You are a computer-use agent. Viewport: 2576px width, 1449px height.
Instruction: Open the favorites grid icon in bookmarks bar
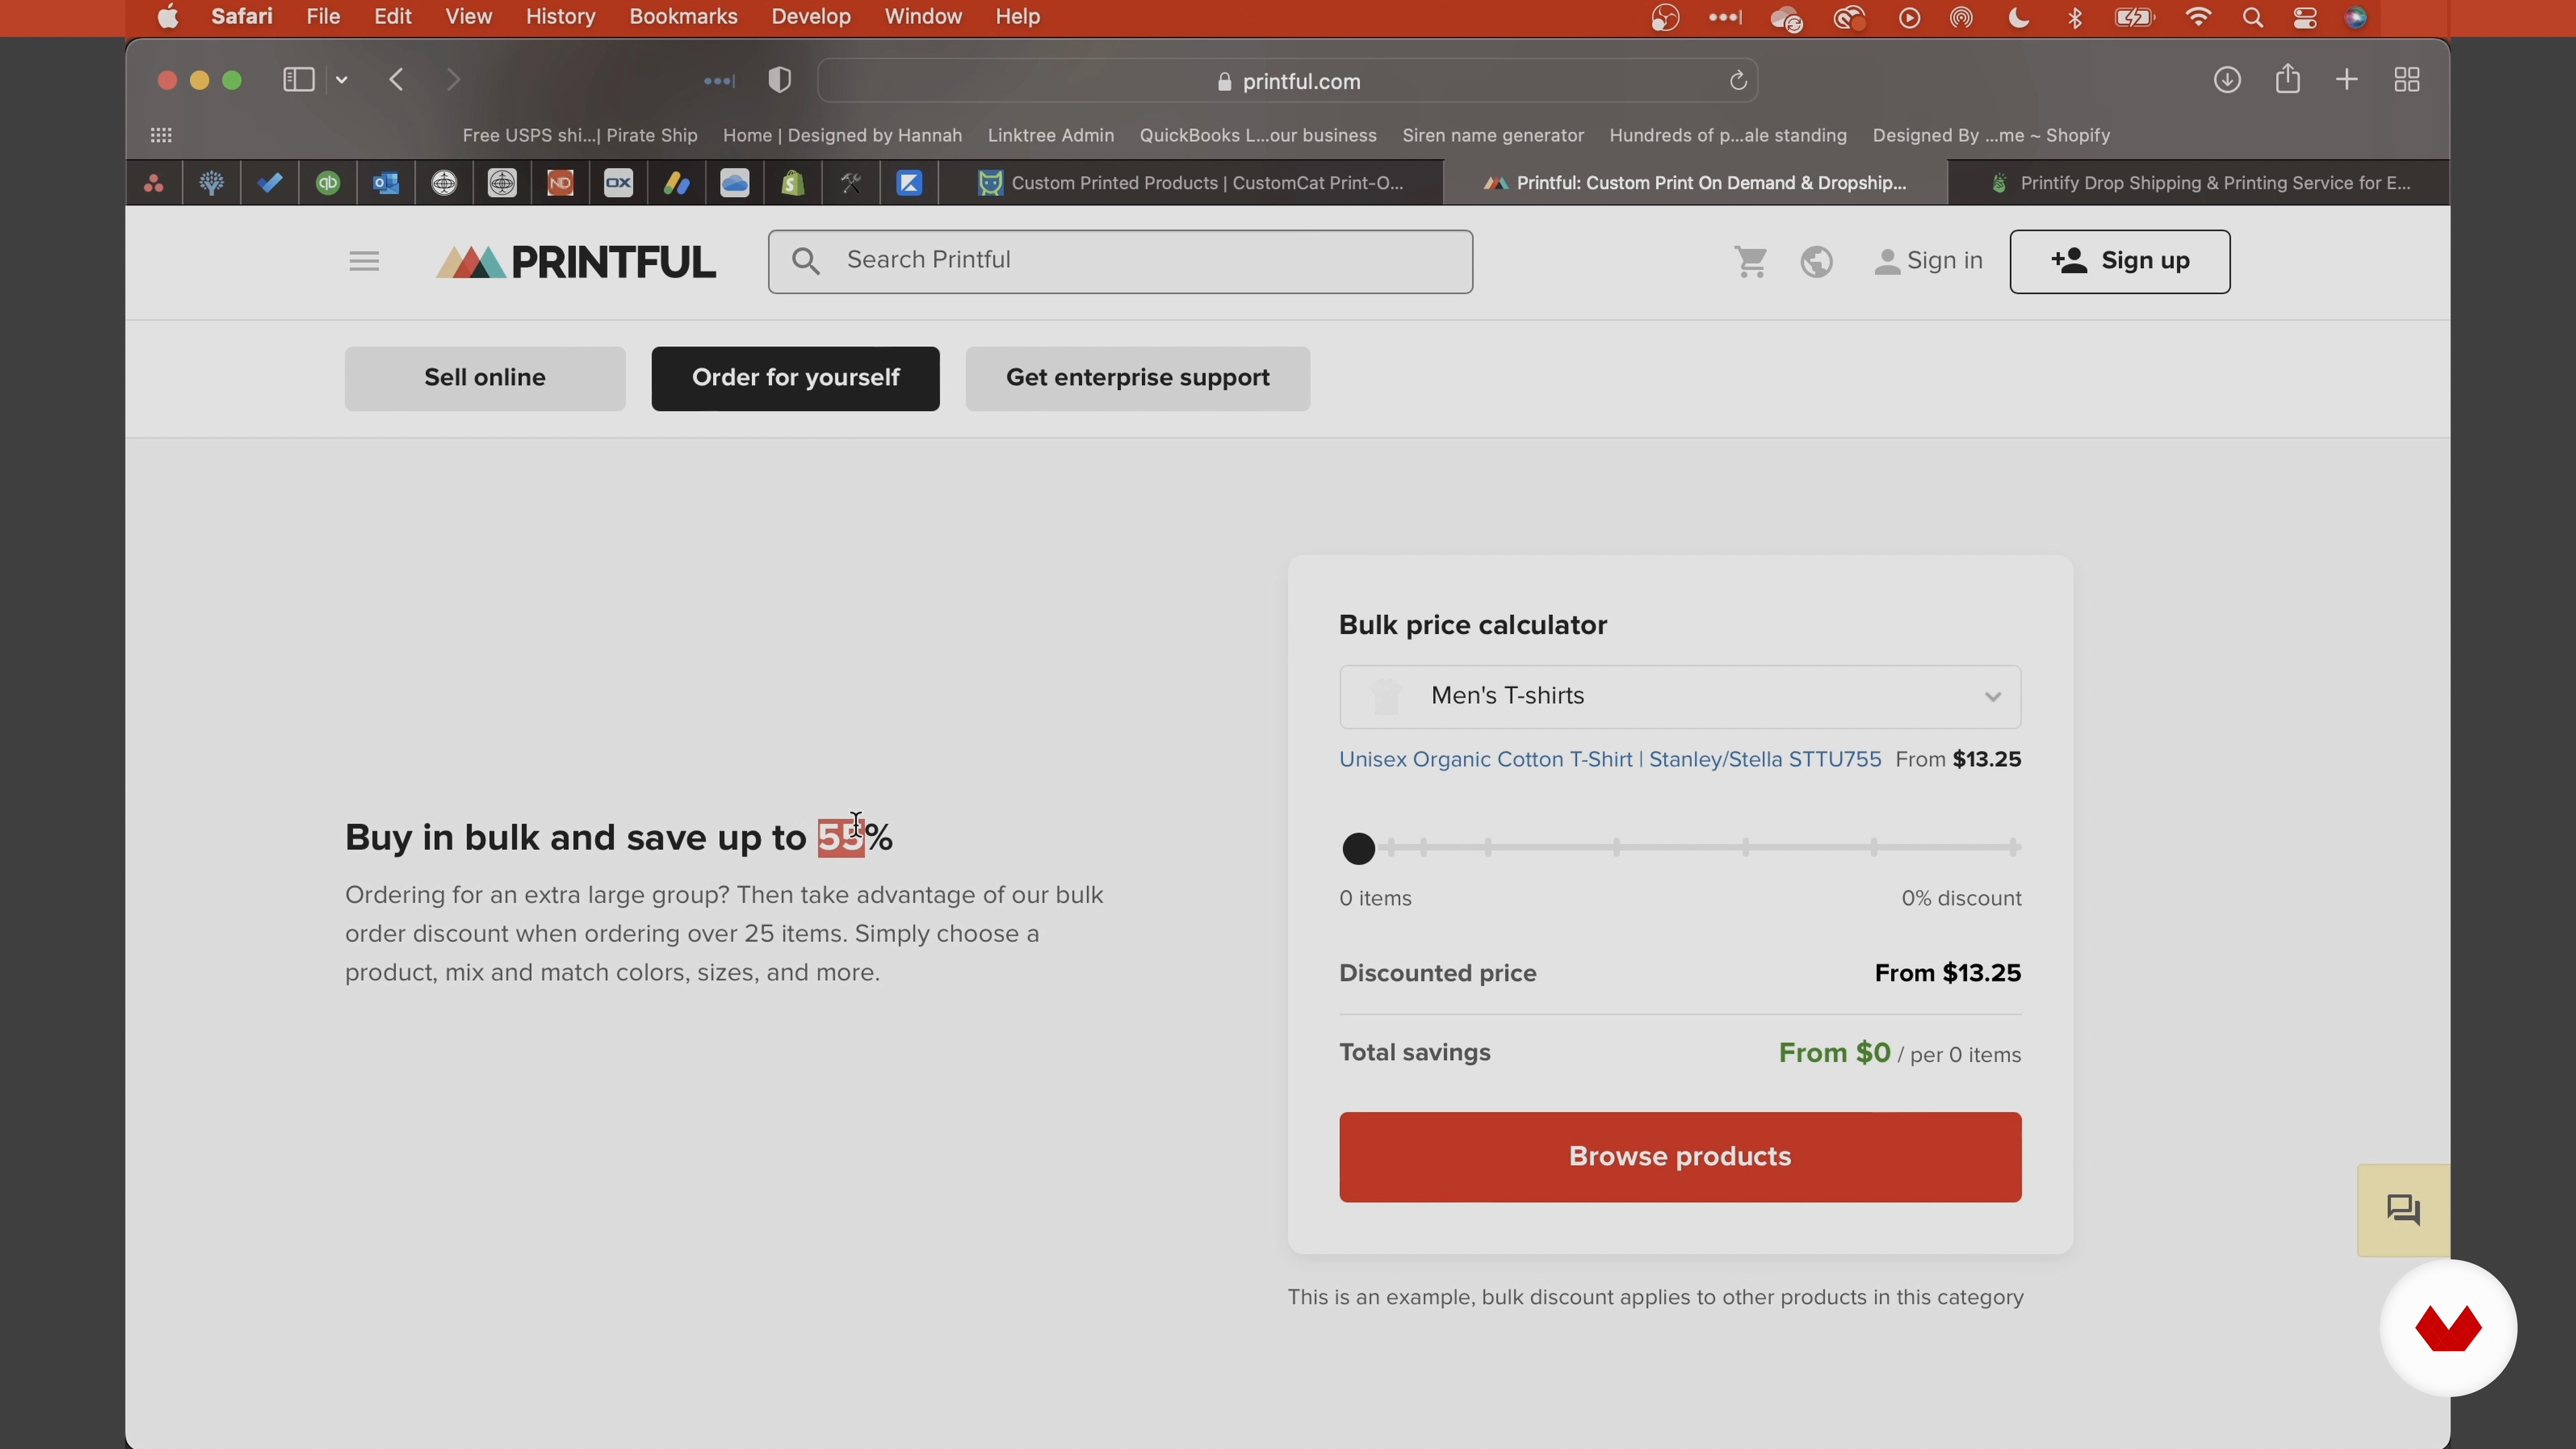coord(161,135)
